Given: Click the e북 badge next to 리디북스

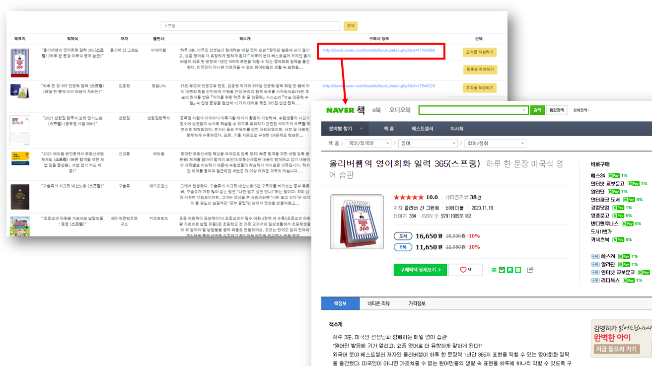Looking at the screenshot, I should (595, 281).
